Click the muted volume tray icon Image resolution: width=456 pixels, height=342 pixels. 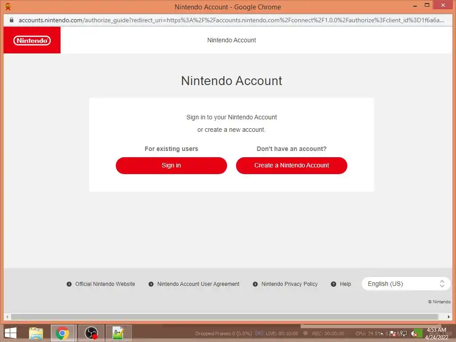(x=414, y=334)
